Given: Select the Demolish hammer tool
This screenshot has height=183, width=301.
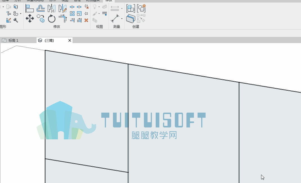Looking at the screenshot, I should pyautogui.click(x=16, y=20).
